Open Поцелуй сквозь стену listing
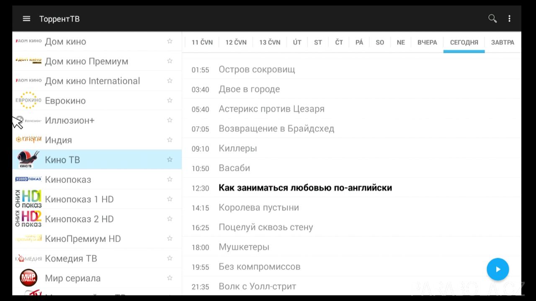Screen dimensions: 536x301 [352, 227]
